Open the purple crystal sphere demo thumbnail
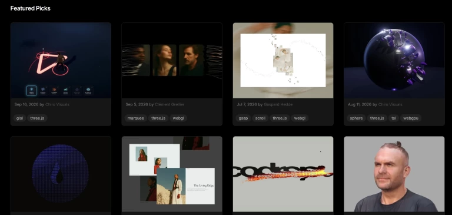Screen dimensions: 452x215 [x=394, y=60]
